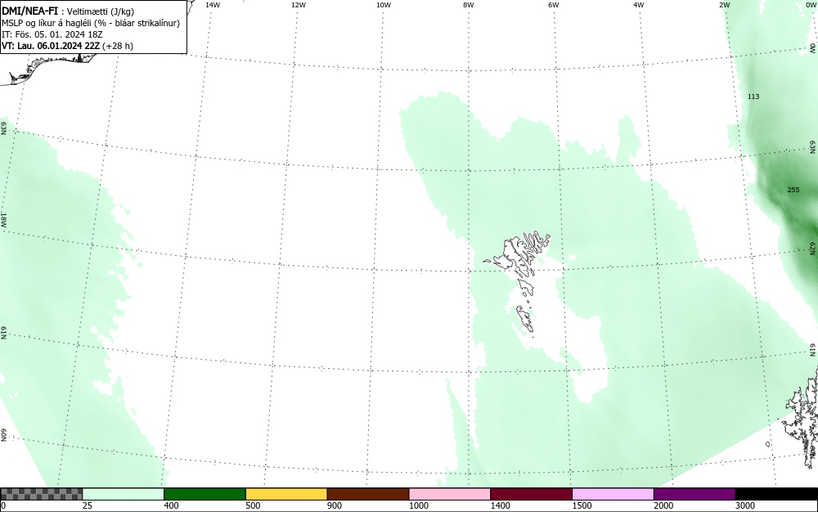Click the 255 value label on the map
Image resolution: width=818 pixels, height=512 pixels.
tap(793, 190)
